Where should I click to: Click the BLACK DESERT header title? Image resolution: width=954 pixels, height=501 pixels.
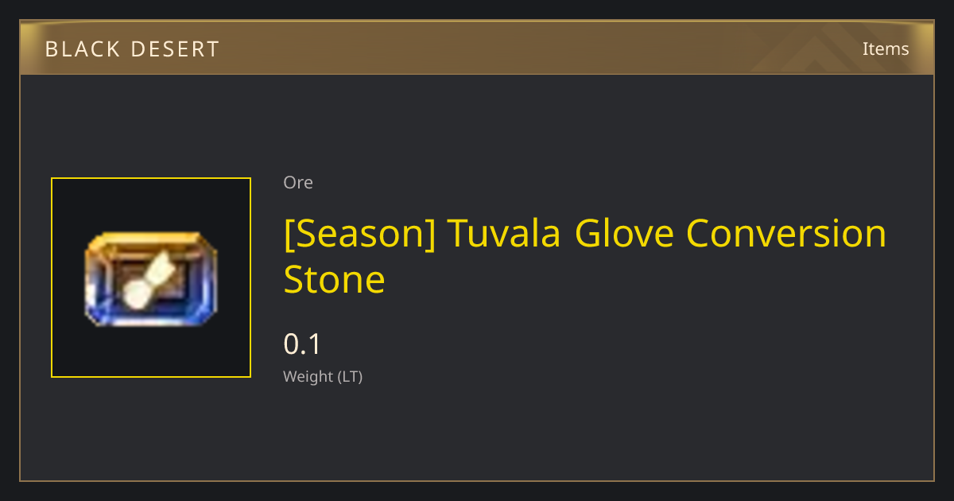(x=132, y=49)
